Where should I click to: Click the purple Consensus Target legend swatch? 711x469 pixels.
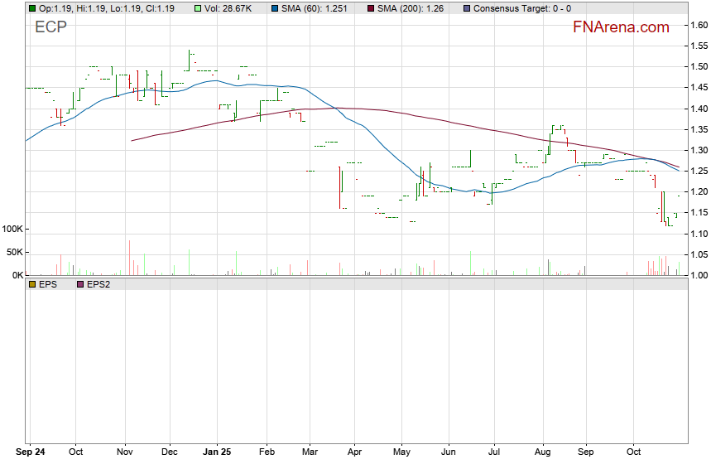(x=466, y=8)
